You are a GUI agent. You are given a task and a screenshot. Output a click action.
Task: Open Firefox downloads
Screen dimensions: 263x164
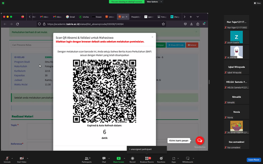coord(191,24)
